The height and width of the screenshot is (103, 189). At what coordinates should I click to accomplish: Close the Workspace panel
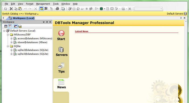[x=50, y=22]
